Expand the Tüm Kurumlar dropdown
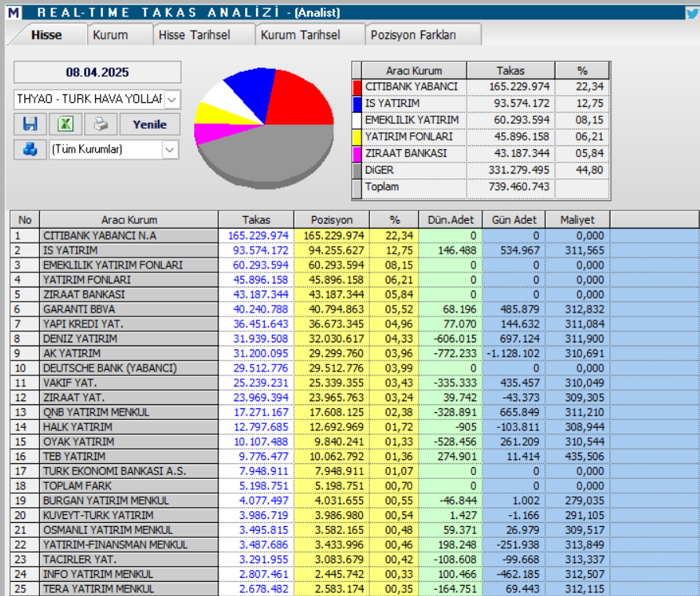 pyautogui.click(x=170, y=149)
